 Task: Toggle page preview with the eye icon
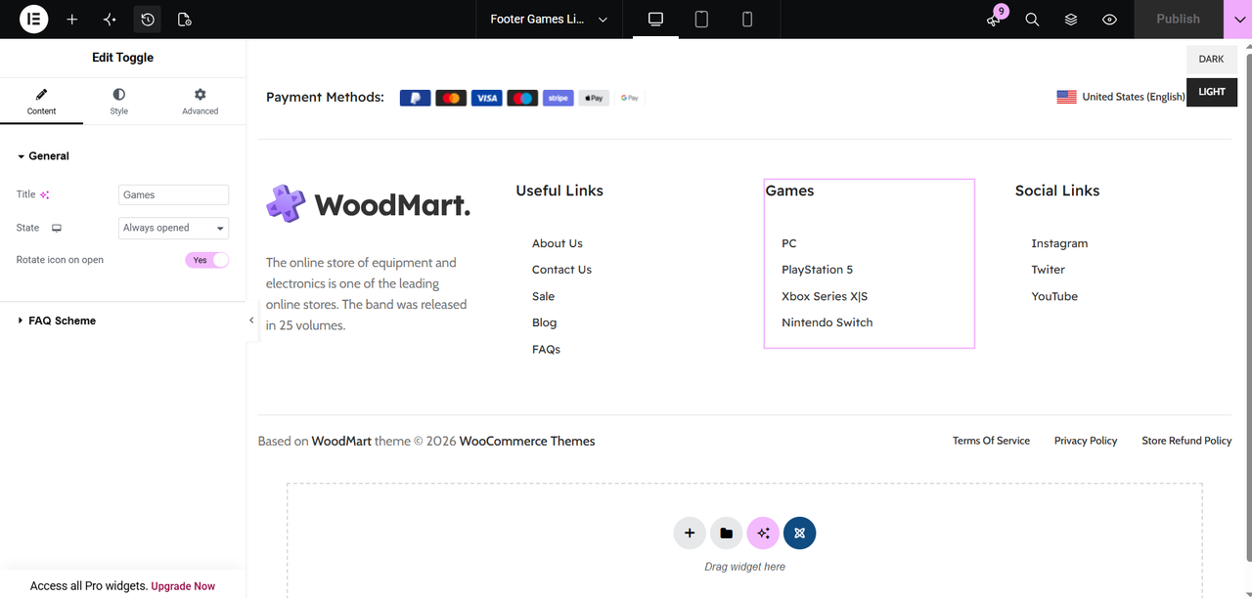tap(1109, 20)
